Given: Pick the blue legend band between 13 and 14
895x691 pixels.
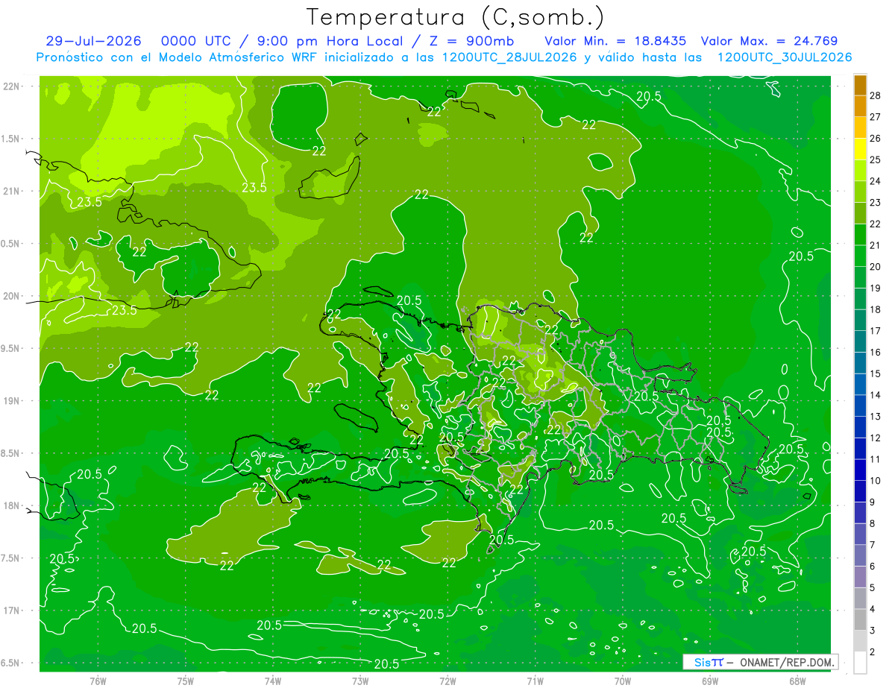Looking at the screenshot, I should coord(860,406).
